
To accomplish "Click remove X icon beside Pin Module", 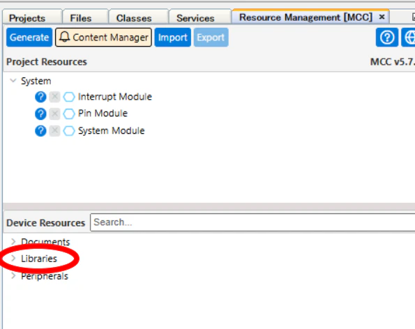I will pos(55,114).
